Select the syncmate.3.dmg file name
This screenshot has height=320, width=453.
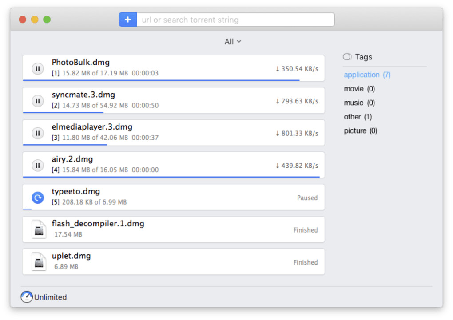[x=83, y=95]
